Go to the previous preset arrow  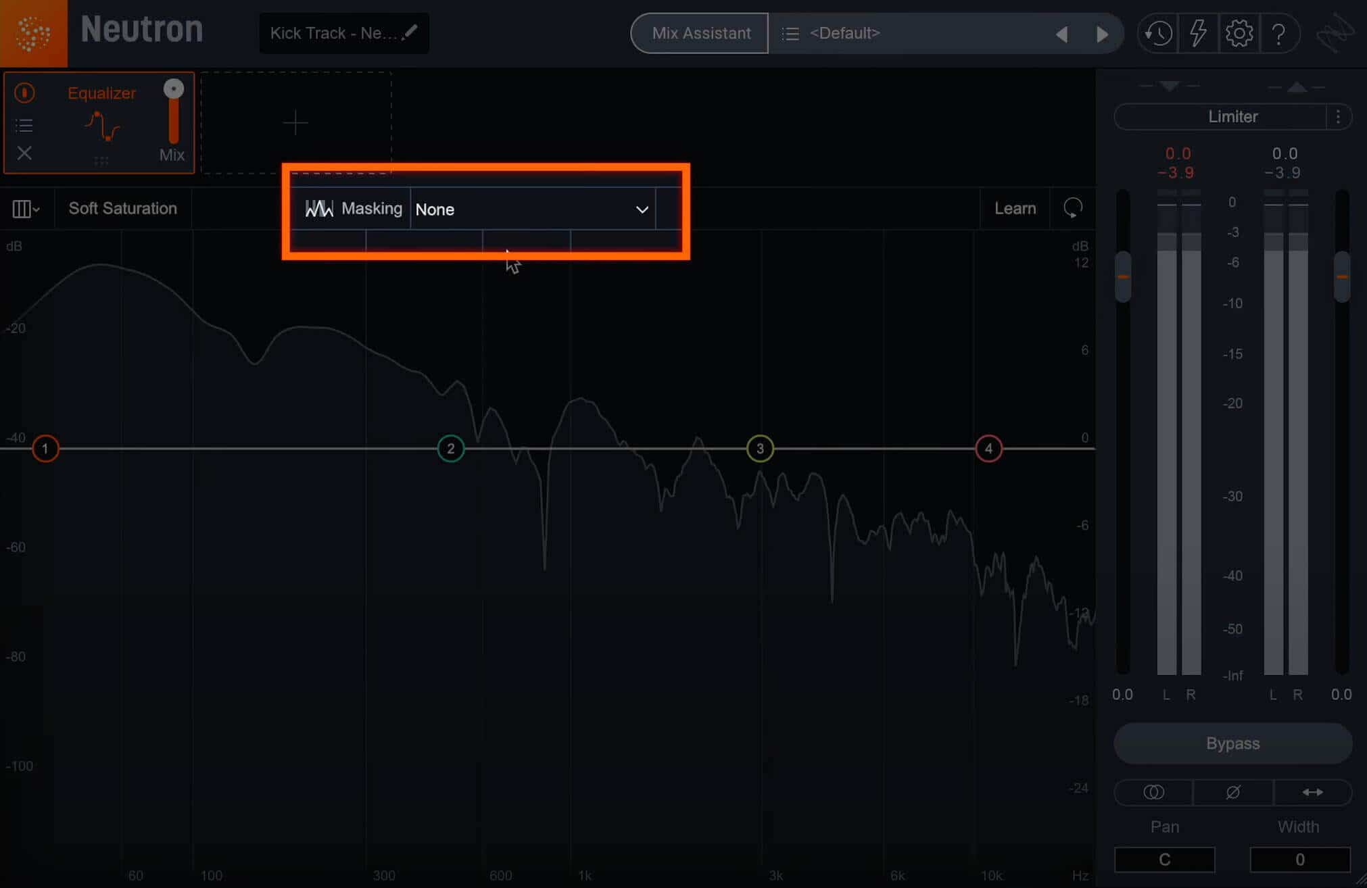pos(1062,34)
